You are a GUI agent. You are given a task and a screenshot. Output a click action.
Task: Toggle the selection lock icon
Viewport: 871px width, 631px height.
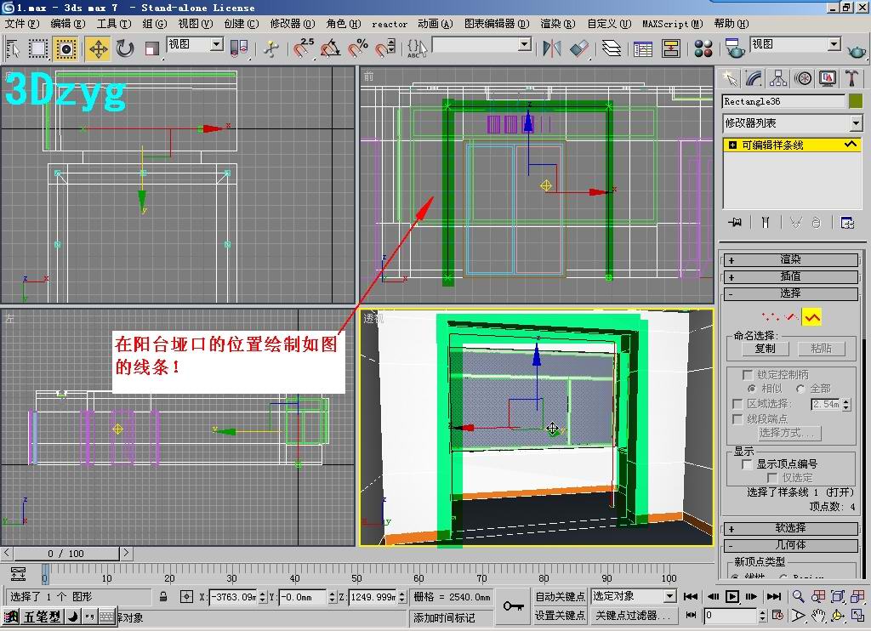(163, 597)
